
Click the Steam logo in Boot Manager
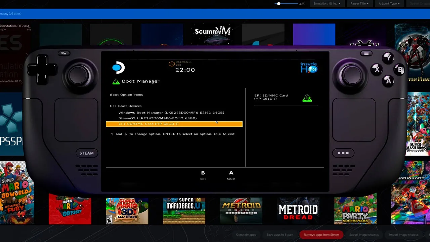coord(118,68)
